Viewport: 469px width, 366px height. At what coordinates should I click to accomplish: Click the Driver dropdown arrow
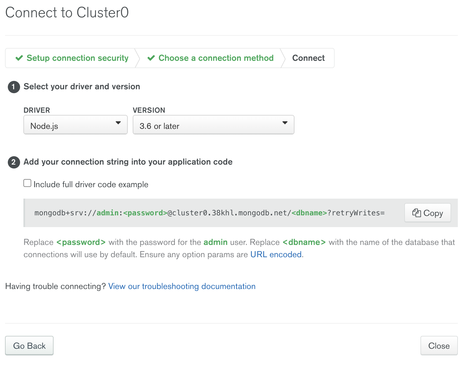pyautogui.click(x=118, y=123)
